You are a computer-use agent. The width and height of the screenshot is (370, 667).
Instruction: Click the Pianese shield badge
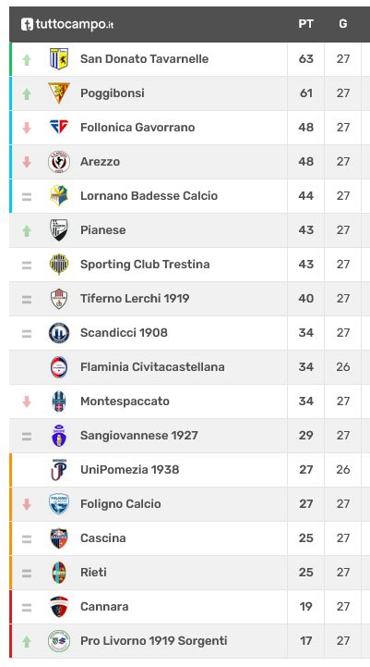click(59, 230)
